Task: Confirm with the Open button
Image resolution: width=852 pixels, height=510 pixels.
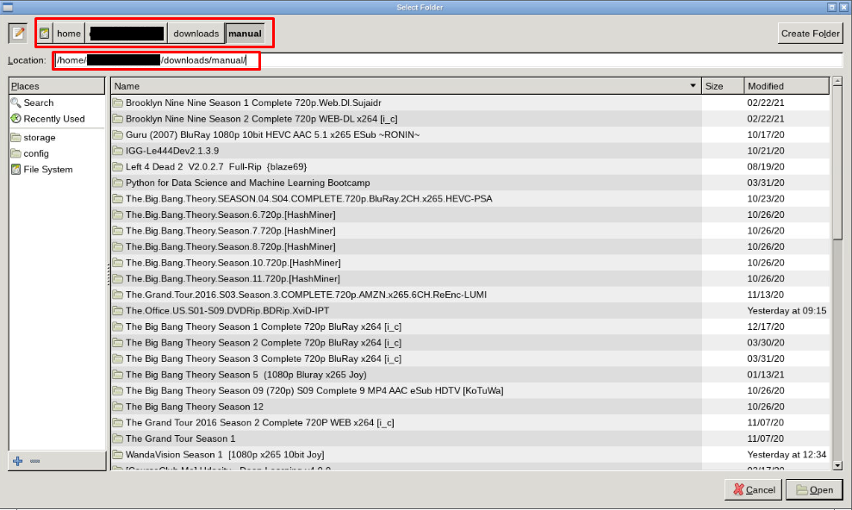Action: click(814, 489)
